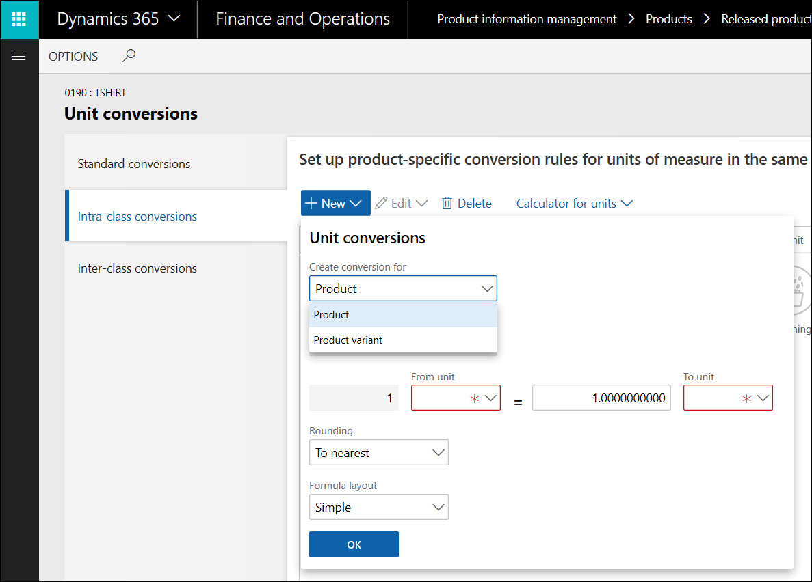
Task: Click the trash can Delete icon
Action: pyautogui.click(x=447, y=203)
